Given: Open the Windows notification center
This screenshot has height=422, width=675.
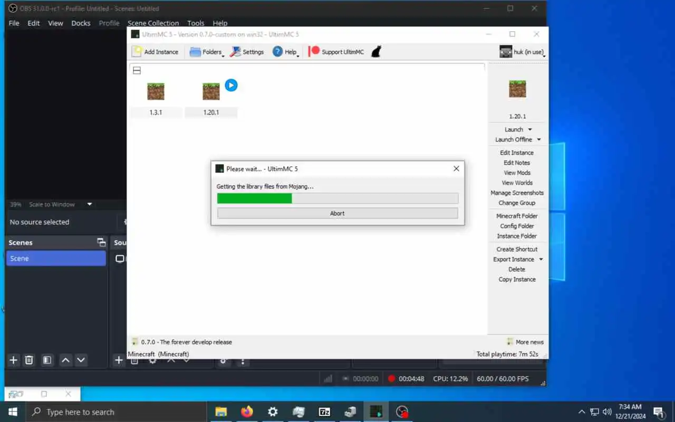Looking at the screenshot, I should click(658, 412).
